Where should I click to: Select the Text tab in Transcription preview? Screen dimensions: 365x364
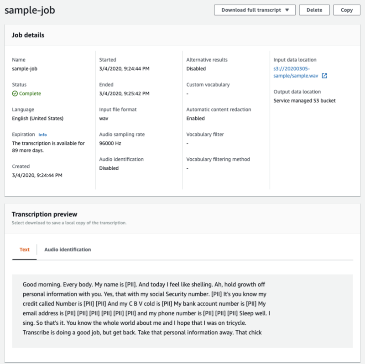[25, 250]
